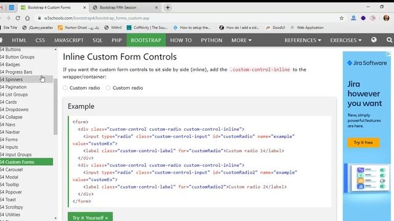This screenshot has height=221, width=394.
Task: Click the blue profile extension icon
Action: pyautogui.click(x=353, y=18)
